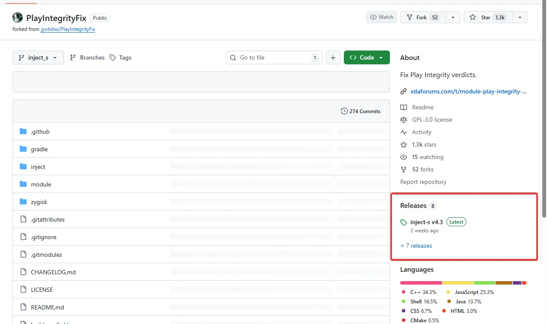Screen dimensions: 547x324
Task: Expand the star lists dropdown arrow
Action: click(520, 17)
